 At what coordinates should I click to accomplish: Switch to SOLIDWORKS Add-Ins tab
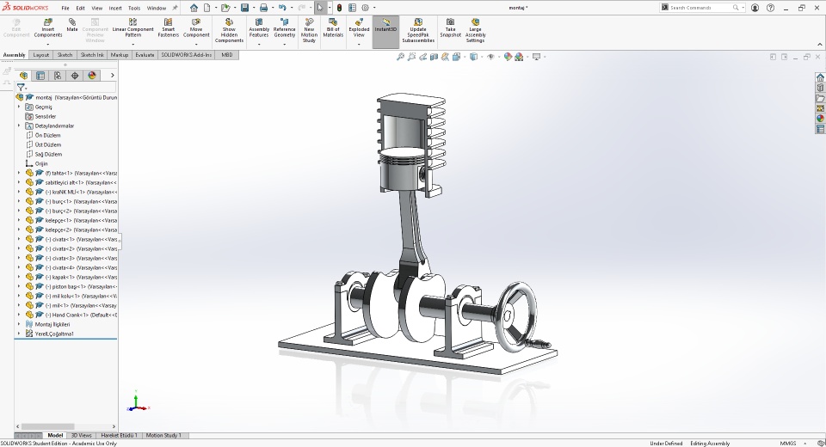coord(187,55)
